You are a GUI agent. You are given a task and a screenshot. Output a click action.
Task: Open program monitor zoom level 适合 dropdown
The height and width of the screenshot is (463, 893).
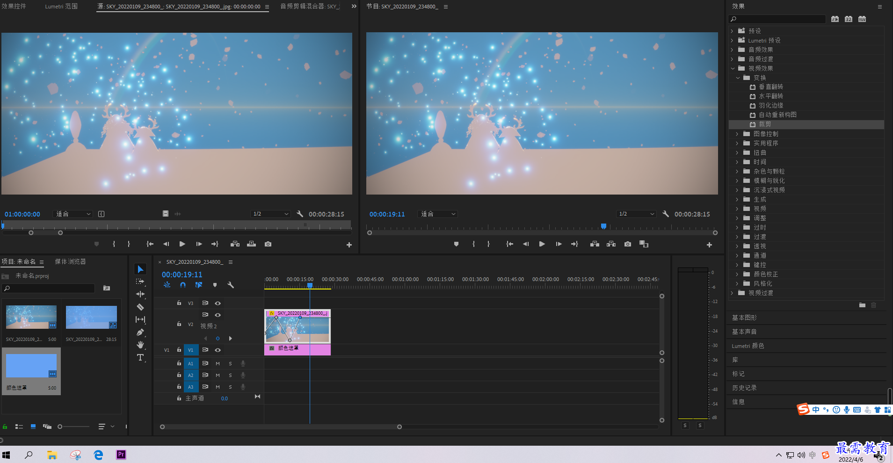pos(438,214)
